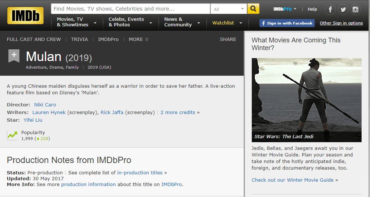370x197 pixels.
Task: Add Mulan to watchlist via ribbon icon
Action: (14, 56)
